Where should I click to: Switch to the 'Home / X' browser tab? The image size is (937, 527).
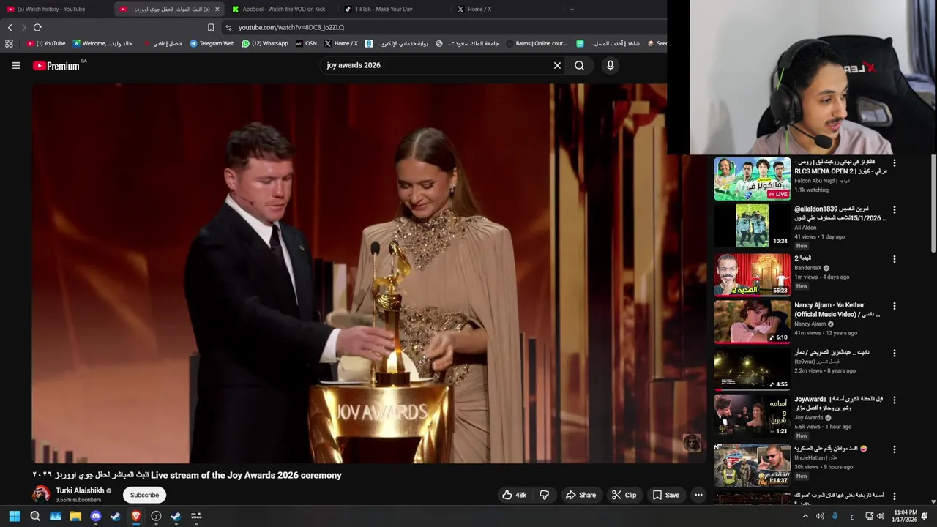(x=479, y=9)
